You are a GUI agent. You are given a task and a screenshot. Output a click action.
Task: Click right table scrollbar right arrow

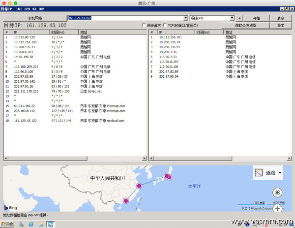(x=289, y=158)
